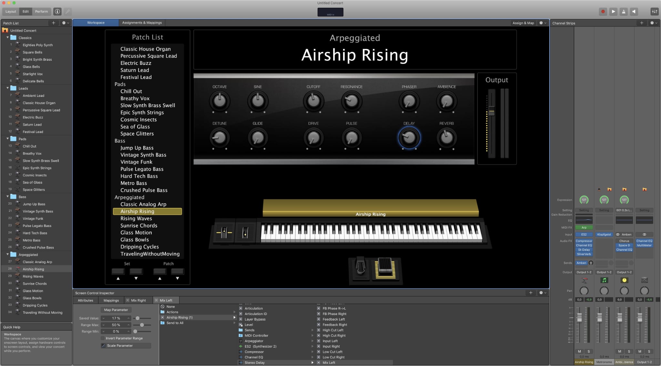Image resolution: width=661 pixels, height=366 pixels.
Task: Open workspace gear menu beside Assign & Map
Action: [543, 23]
